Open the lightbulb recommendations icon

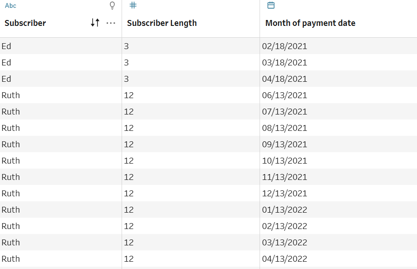113,6
